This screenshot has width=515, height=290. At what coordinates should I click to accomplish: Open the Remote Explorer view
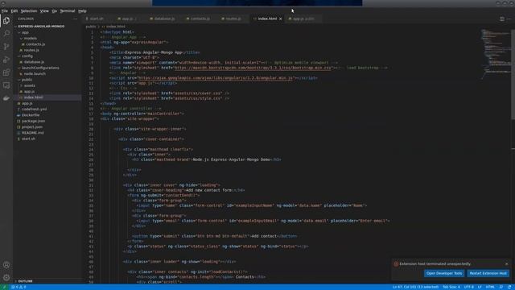[x=6, y=85]
